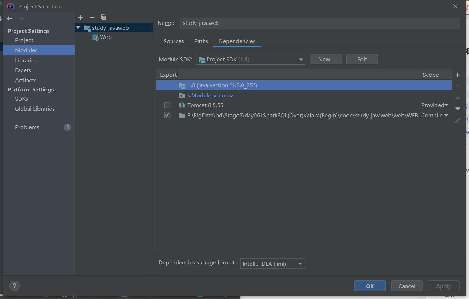Click the Edit SDK button

pyautogui.click(x=362, y=59)
